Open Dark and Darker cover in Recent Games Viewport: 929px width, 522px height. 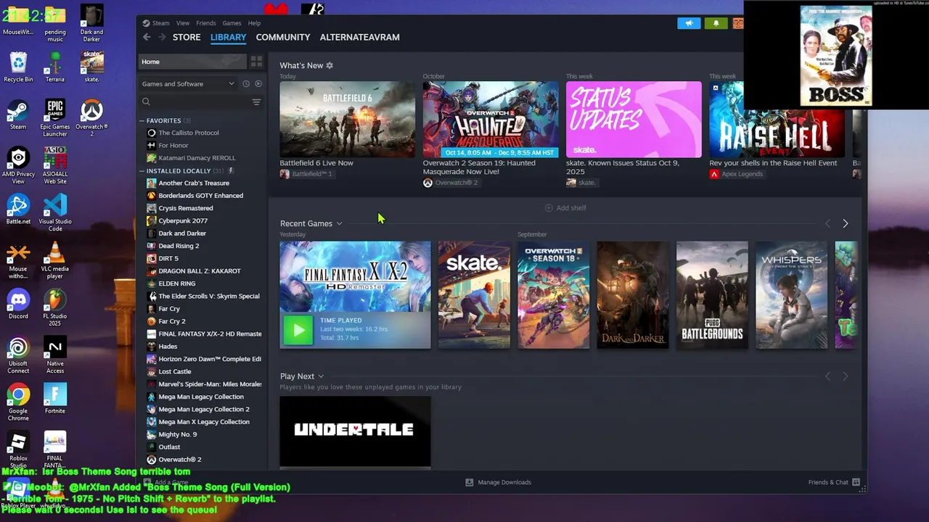[633, 295]
